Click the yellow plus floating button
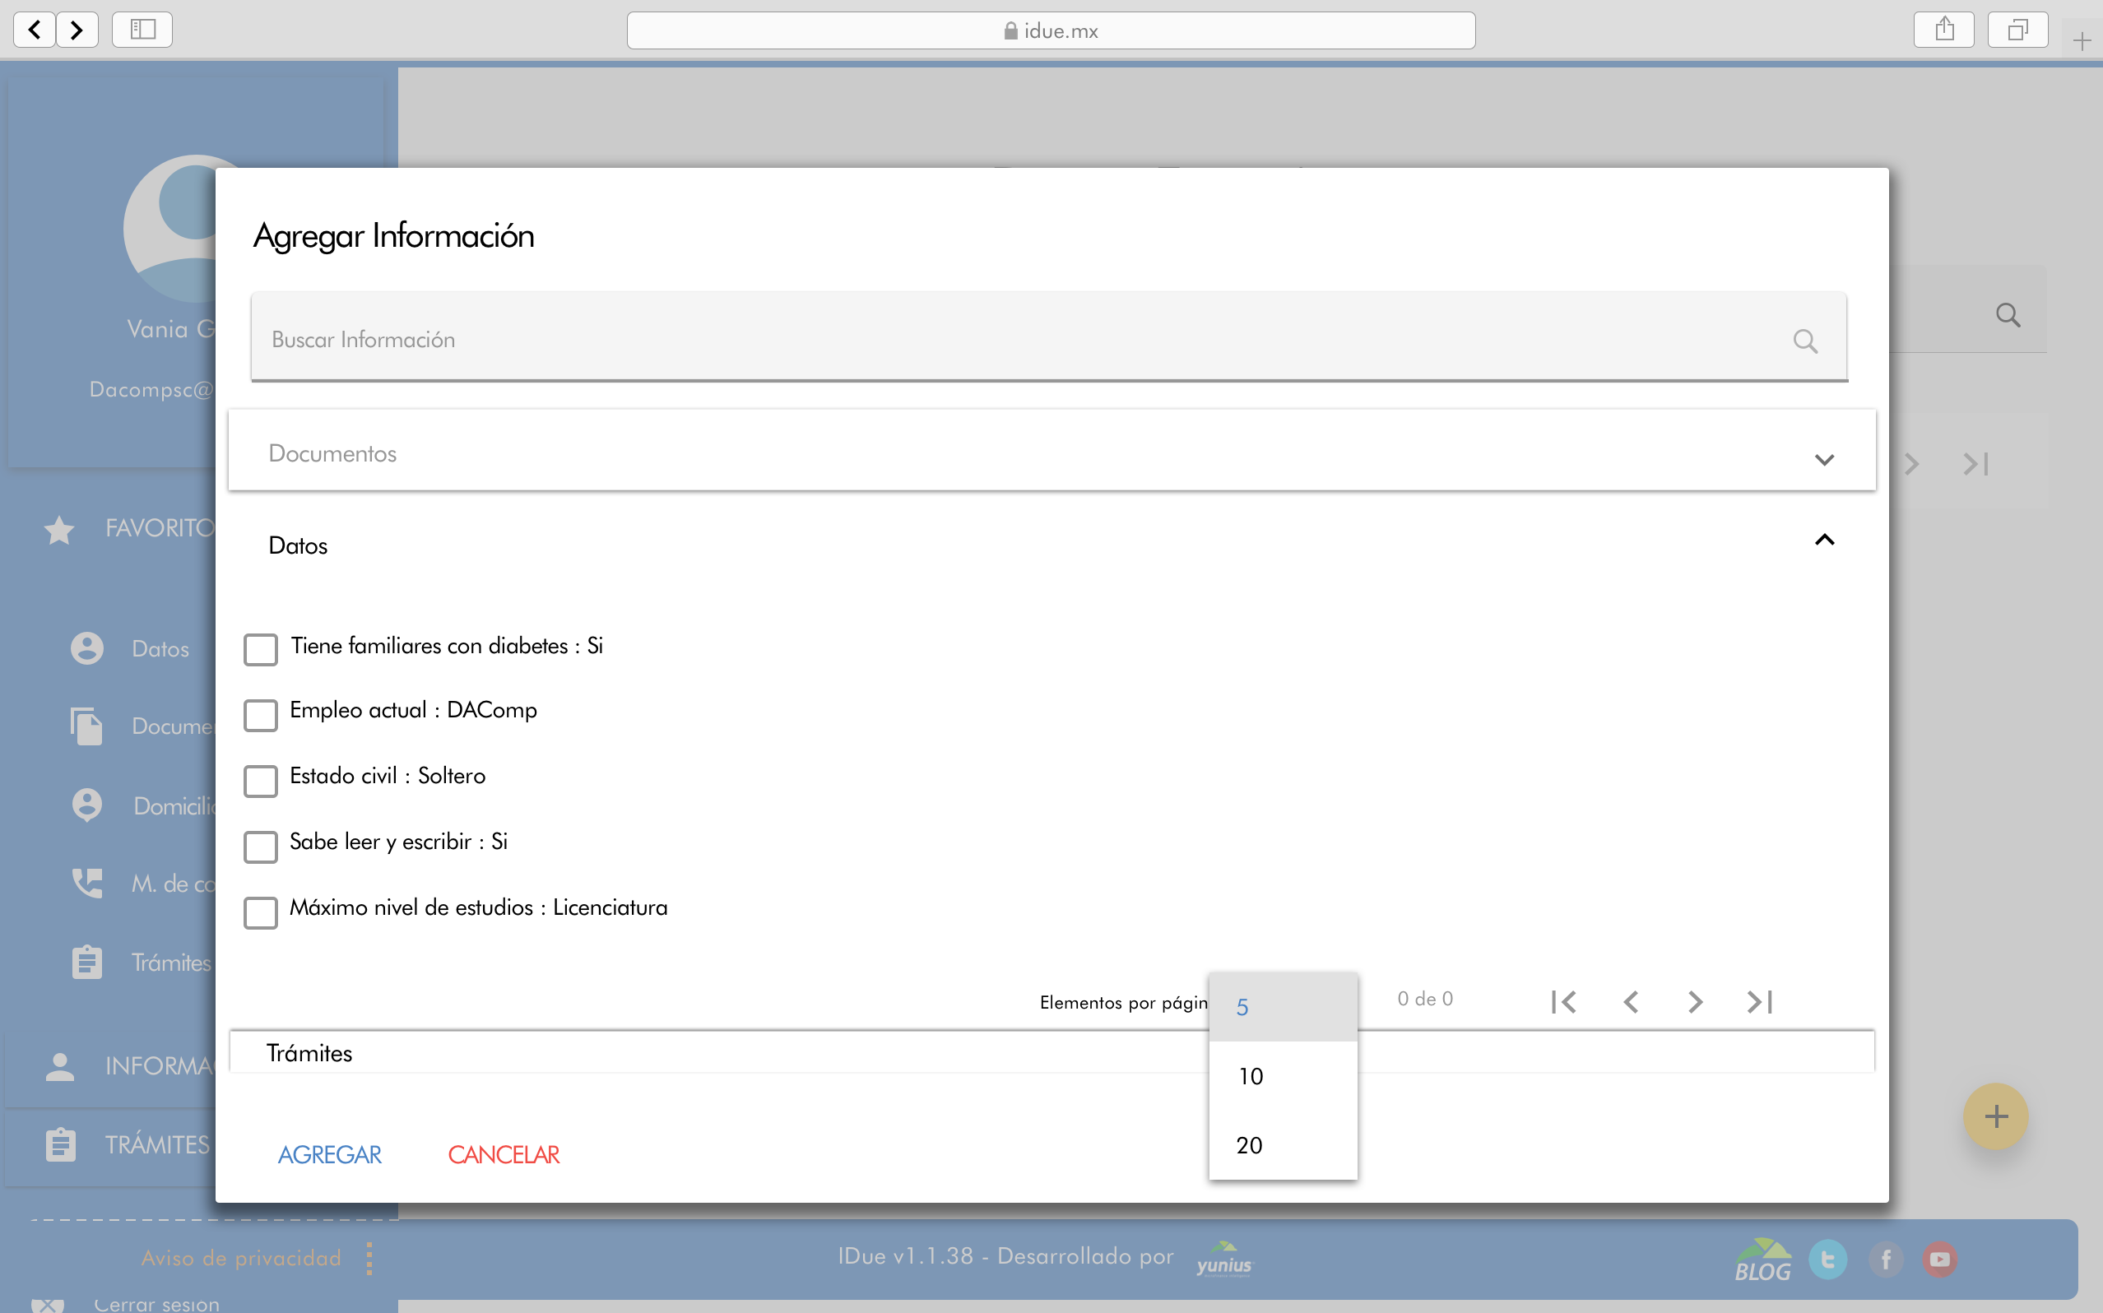 point(1995,1116)
